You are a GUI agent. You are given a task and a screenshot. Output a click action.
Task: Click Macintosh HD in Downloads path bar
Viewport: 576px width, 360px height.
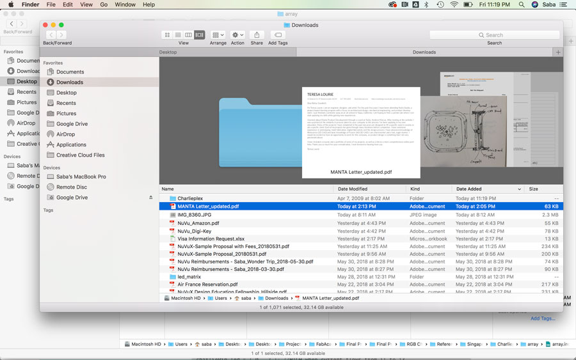click(x=182, y=299)
